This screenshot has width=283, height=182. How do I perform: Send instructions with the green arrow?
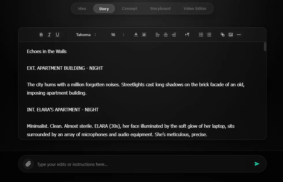(257, 164)
